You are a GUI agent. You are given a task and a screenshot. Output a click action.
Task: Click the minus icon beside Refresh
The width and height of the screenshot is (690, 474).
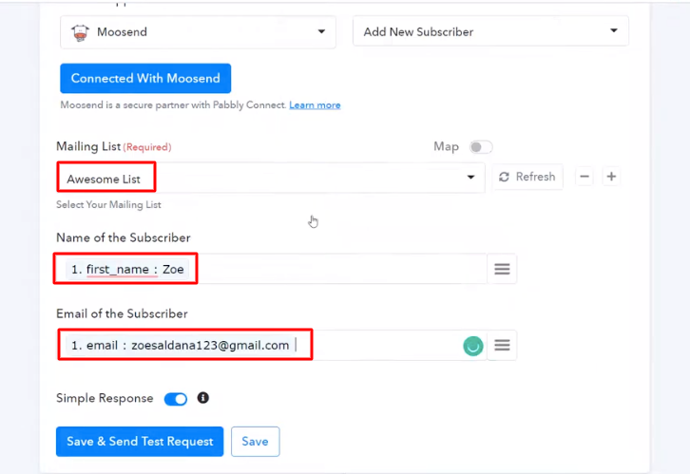click(585, 177)
